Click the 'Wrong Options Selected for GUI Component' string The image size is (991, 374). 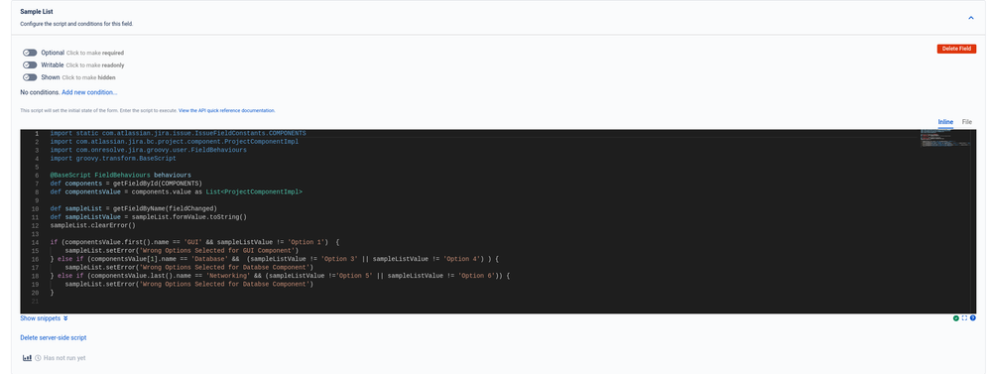pos(218,250)
